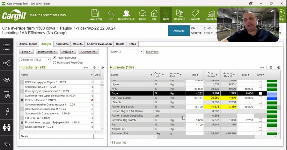The height and width of the screenshot is (150, 287).
Task: Click the list lines sidebar icon
Action: point(7,47)
